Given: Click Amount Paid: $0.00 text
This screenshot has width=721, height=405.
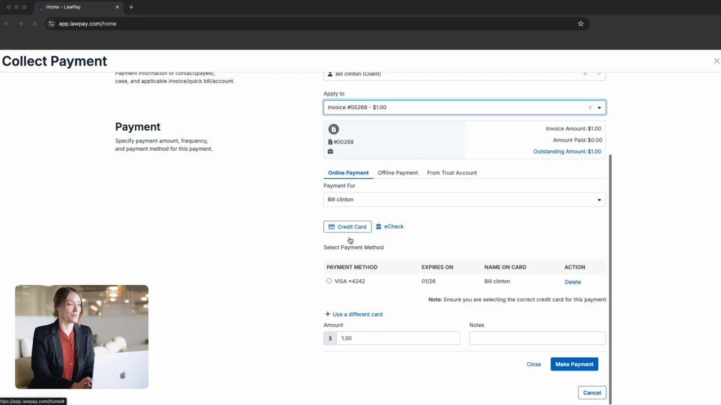Looking at the screenshot, I should (577, 140).
